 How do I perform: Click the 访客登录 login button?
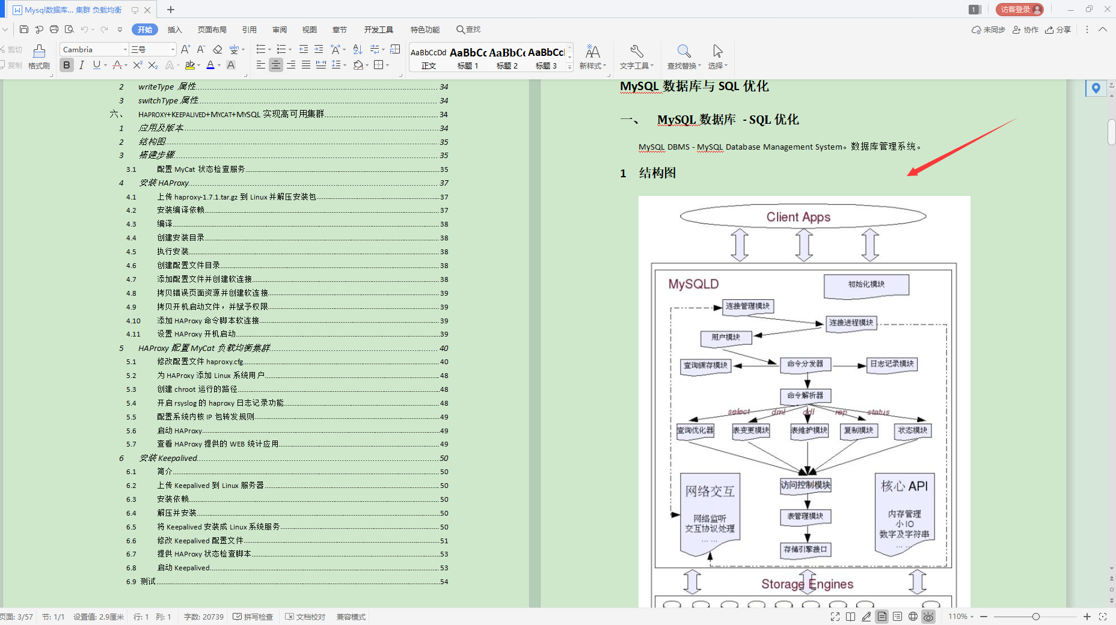click(x=1019, y=9)
